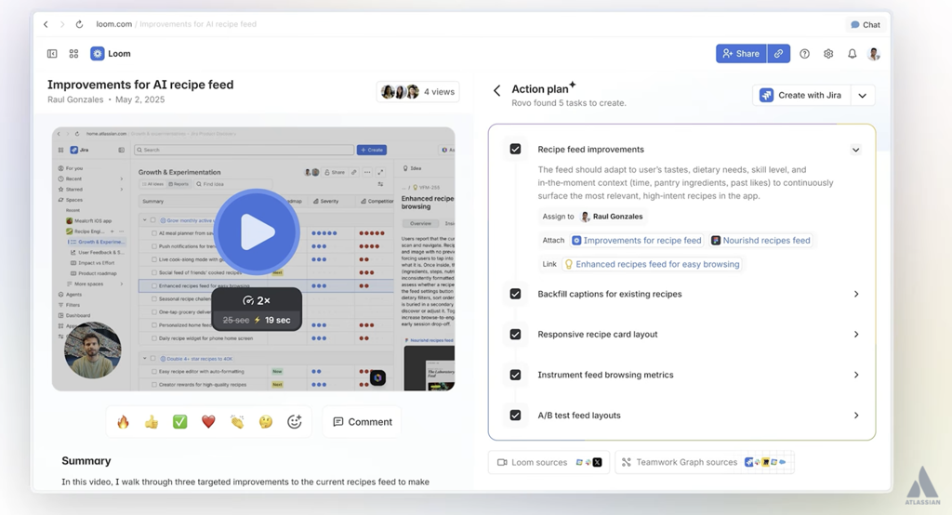This screenshot has width=952, height=515.
Task: Click Recipe feed improvements task title
Action: pos(590,150)
